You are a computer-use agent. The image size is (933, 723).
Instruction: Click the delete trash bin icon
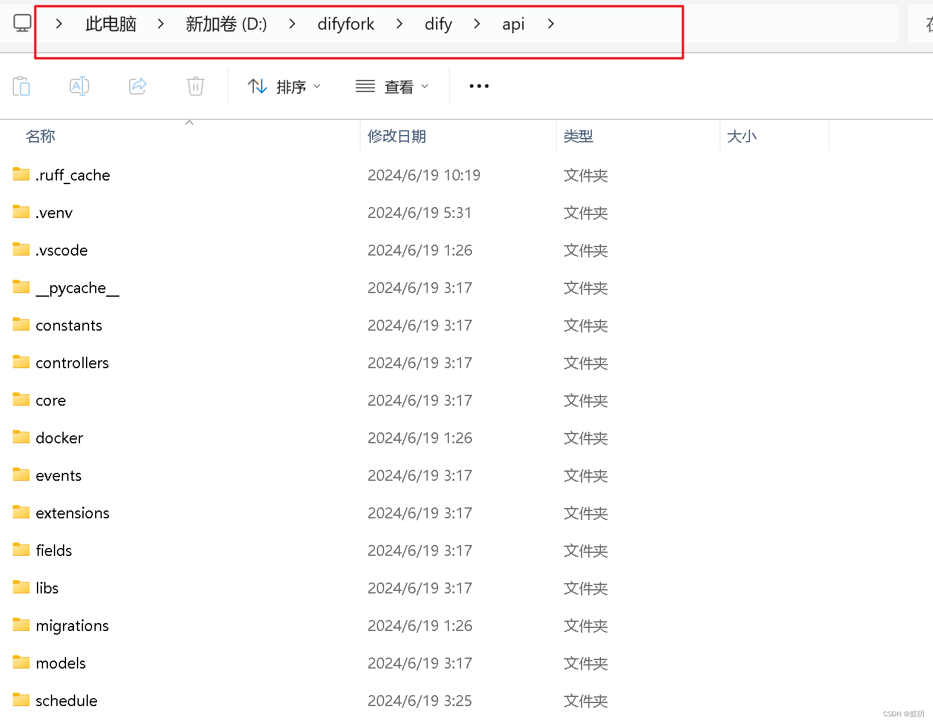click(196, 86)
